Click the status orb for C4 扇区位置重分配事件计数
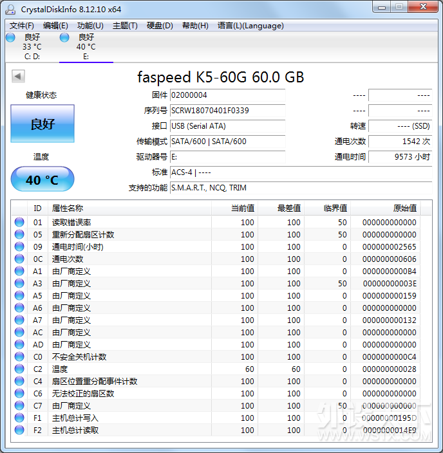Screen dimensions: 443x453 coord(19,381)
